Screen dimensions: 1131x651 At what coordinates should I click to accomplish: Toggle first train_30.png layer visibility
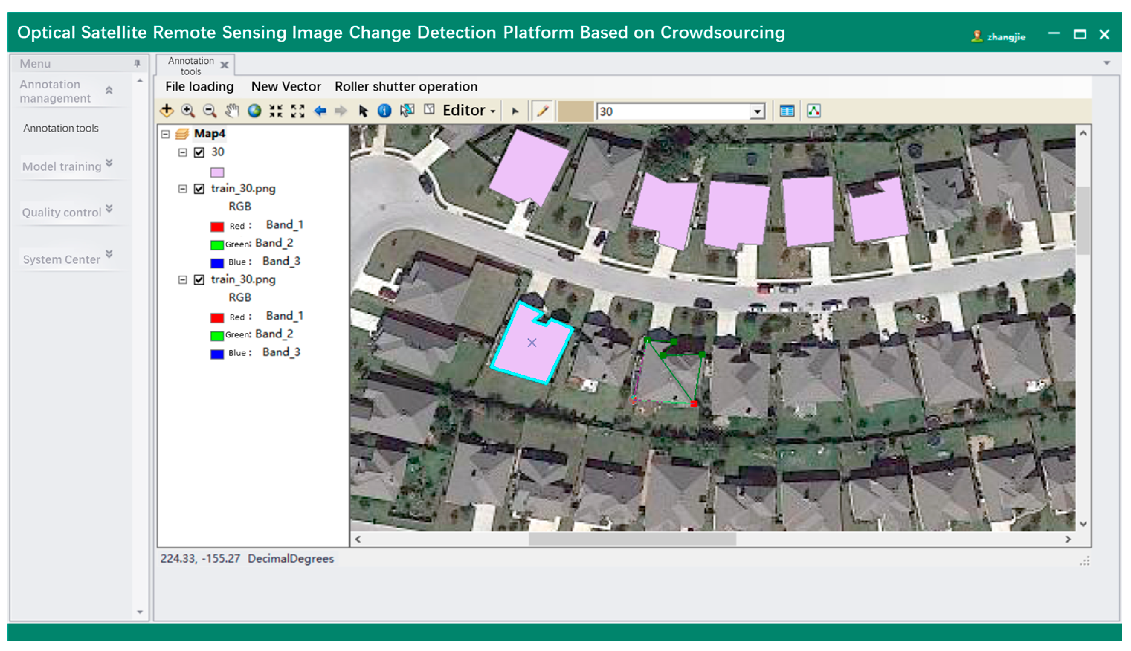[x=199, y=189]
